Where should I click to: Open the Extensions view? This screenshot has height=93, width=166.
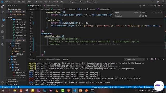tap(3, 32)
